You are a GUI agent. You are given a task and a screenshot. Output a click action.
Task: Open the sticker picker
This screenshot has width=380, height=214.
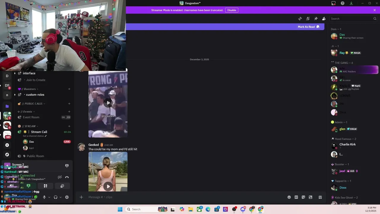tap(303, 197)
